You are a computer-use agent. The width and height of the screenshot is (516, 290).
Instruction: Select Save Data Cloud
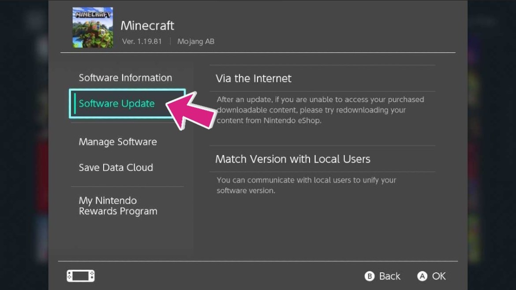click(116, 167)
